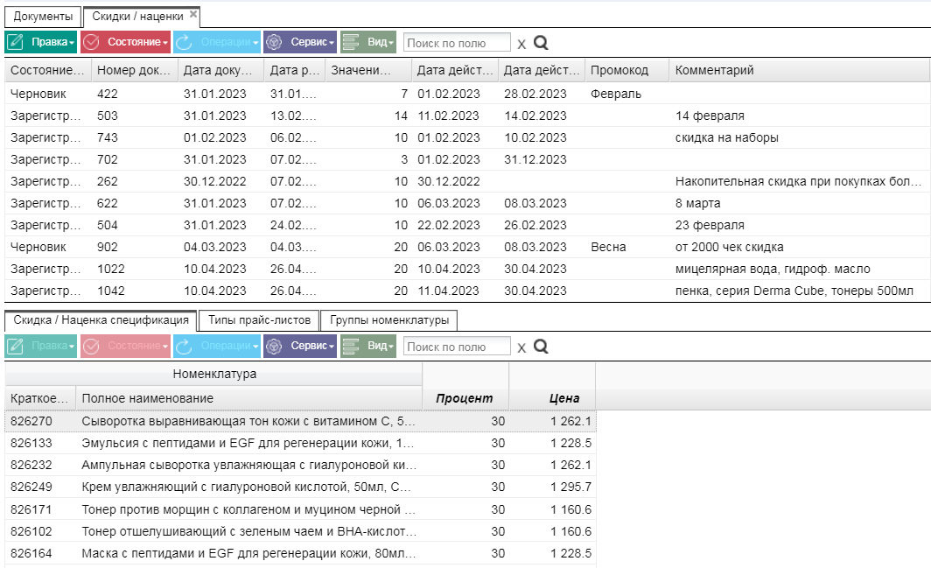Open the upper Вид dropdown menu
Image resolution: width=931 pixels, height=568 pixels.
point(368,42)
